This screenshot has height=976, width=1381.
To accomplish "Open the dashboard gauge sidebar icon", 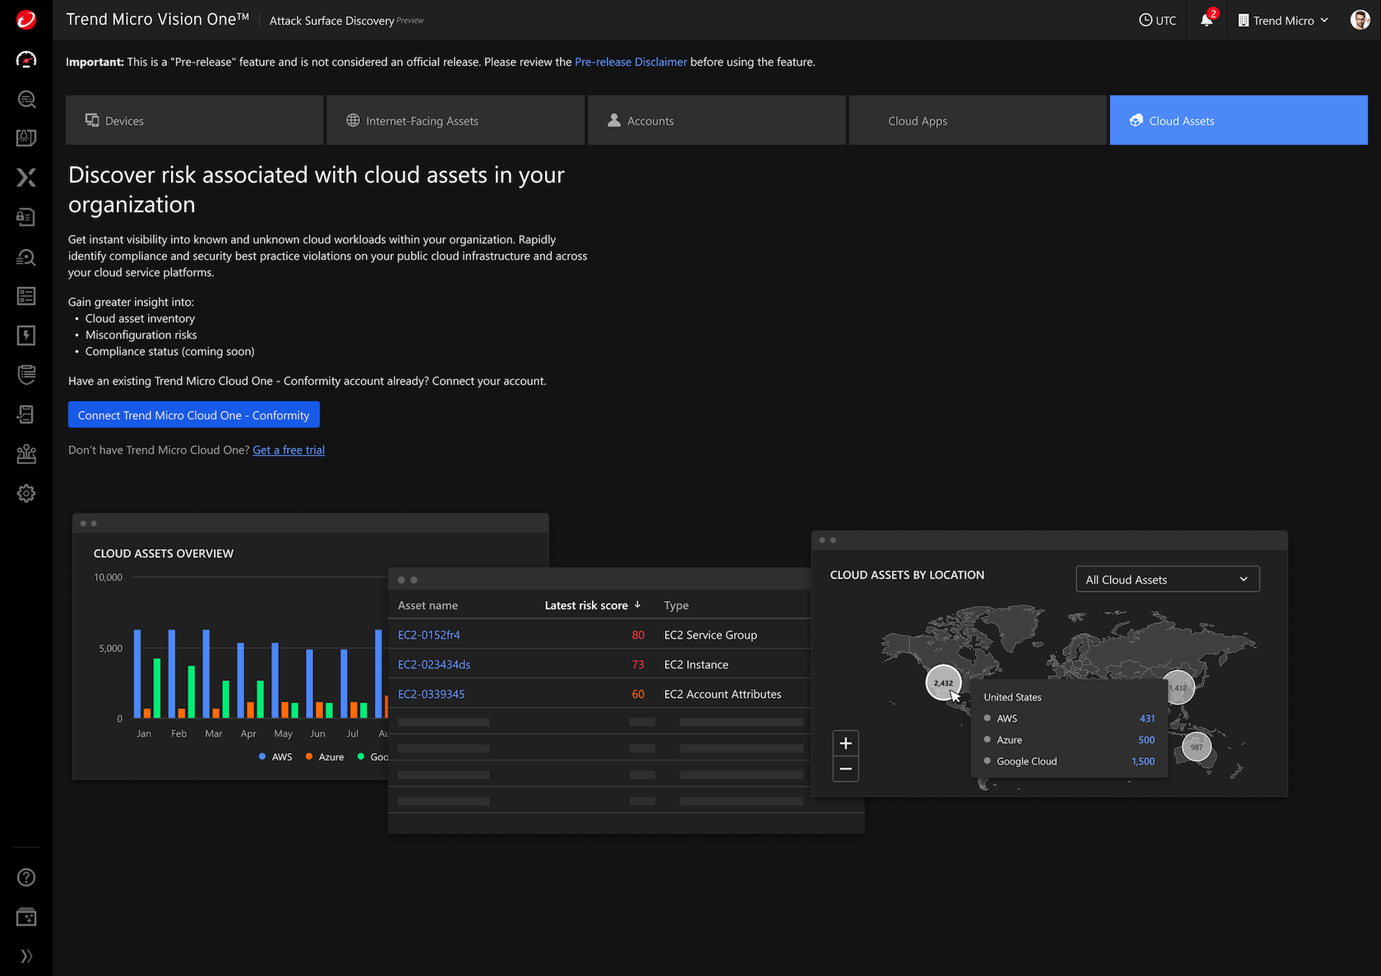I will (x=26, y=59).
